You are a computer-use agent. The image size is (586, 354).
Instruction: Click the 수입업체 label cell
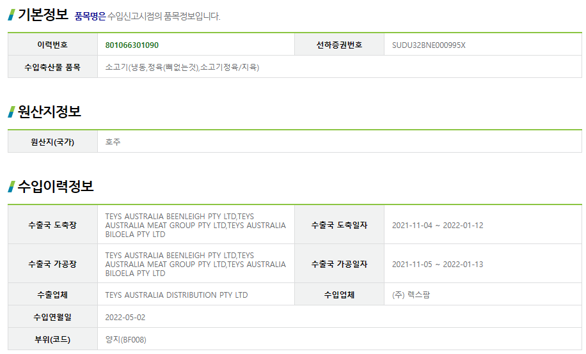coord(339,295)
